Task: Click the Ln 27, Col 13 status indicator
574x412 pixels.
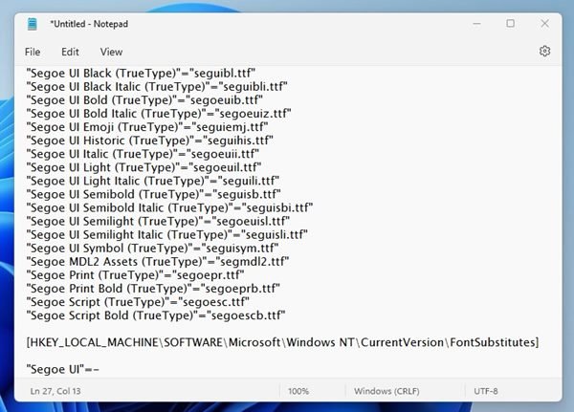Action: 55,391
